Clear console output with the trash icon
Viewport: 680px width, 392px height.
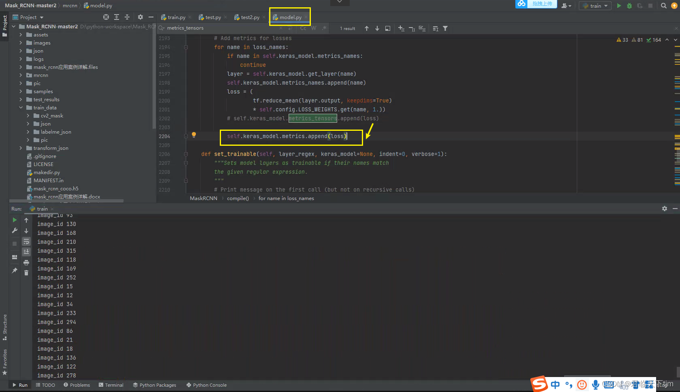26,273
